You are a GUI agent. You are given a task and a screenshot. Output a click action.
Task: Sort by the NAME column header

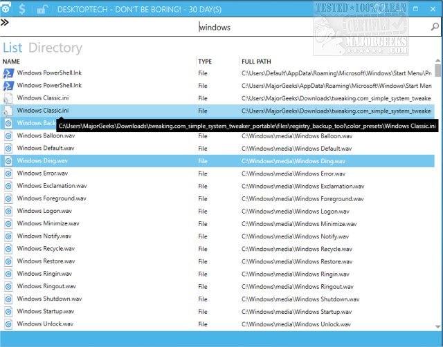click(x=11, y=62)
